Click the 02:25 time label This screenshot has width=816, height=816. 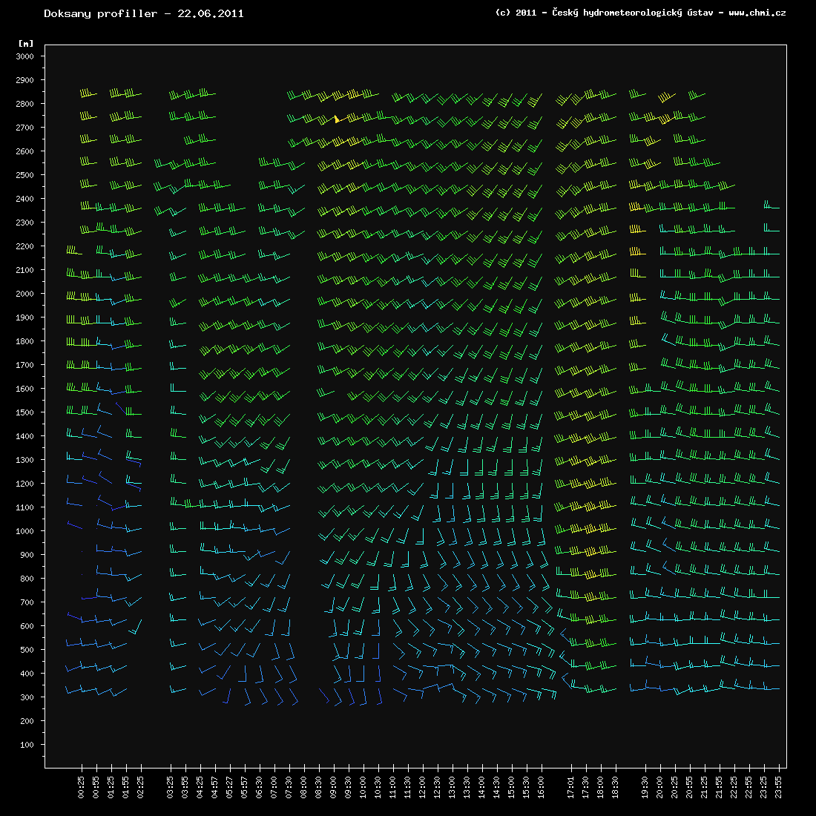141,787
